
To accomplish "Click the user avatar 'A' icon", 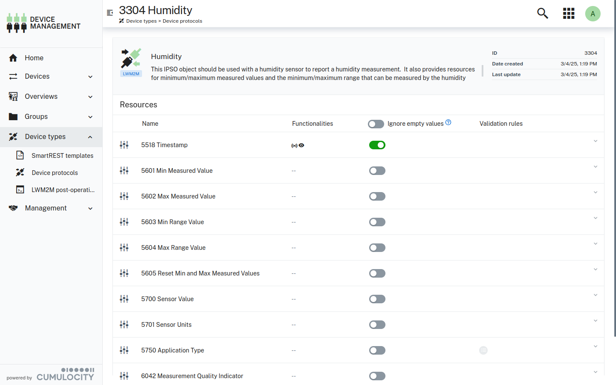I will (592, 14).
